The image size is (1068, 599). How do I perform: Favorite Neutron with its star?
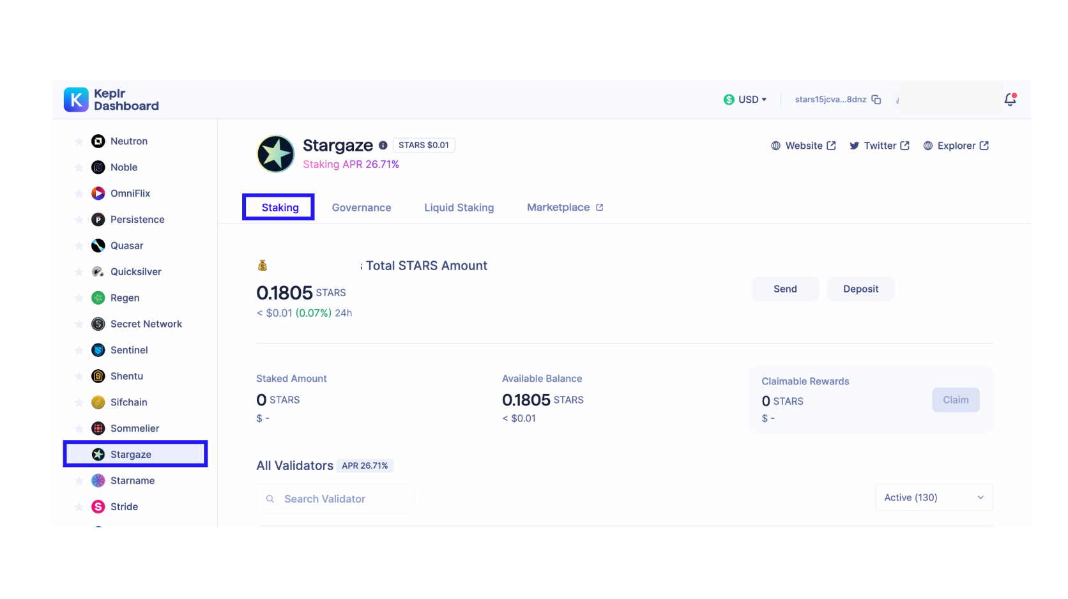pyautogui.click(x=79, y=141)
